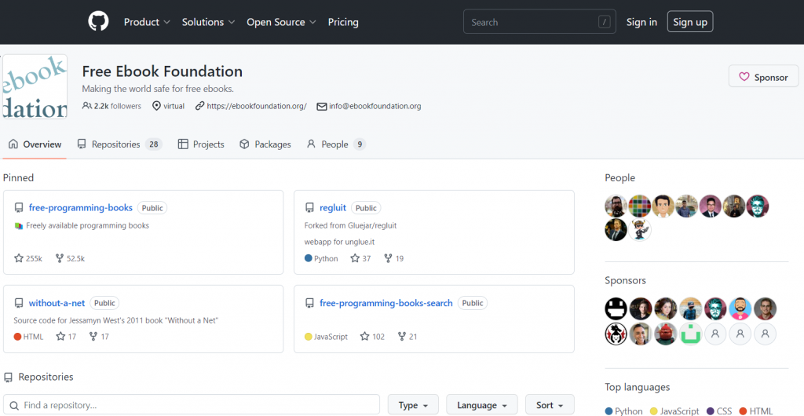
Task: View free-programming-books-search's 102 stars
Action: [x=372, y=337]
